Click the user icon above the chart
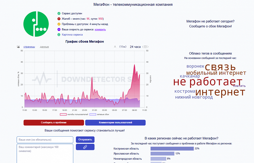 tap(115, 47)
